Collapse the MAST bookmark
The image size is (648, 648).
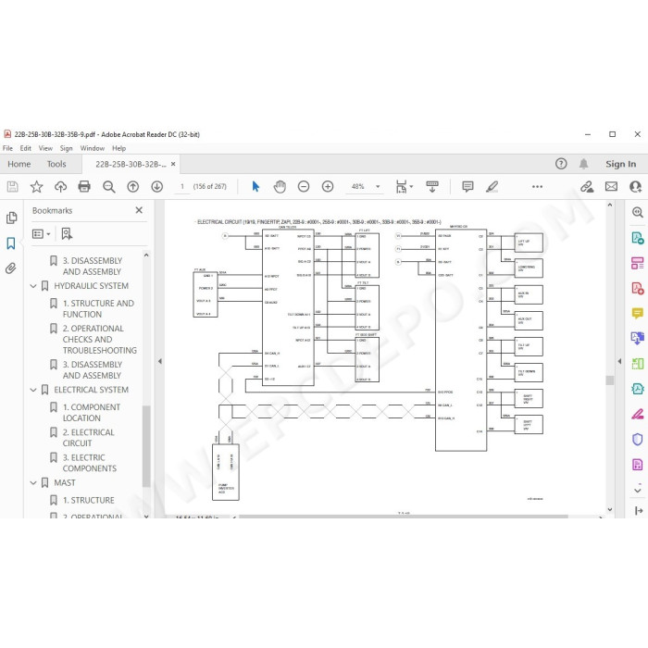[x=33, y=482]
